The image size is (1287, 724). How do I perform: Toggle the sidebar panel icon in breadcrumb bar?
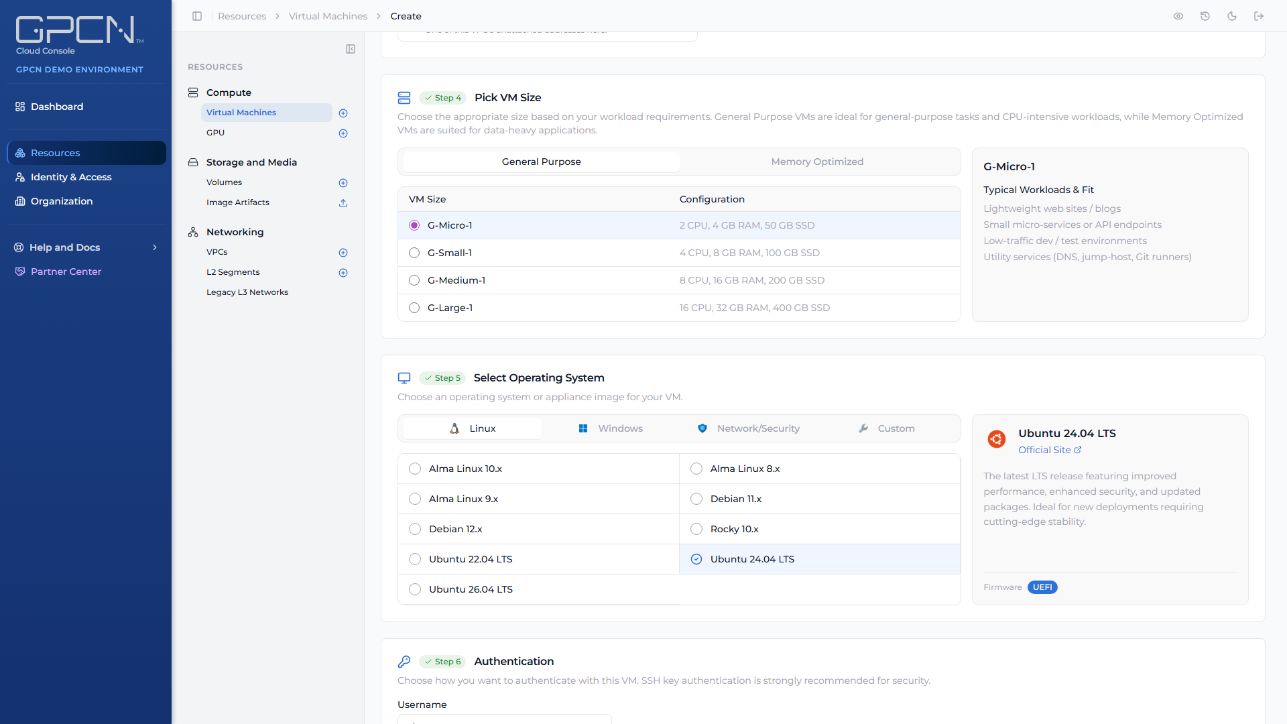[x=197, y=16]
